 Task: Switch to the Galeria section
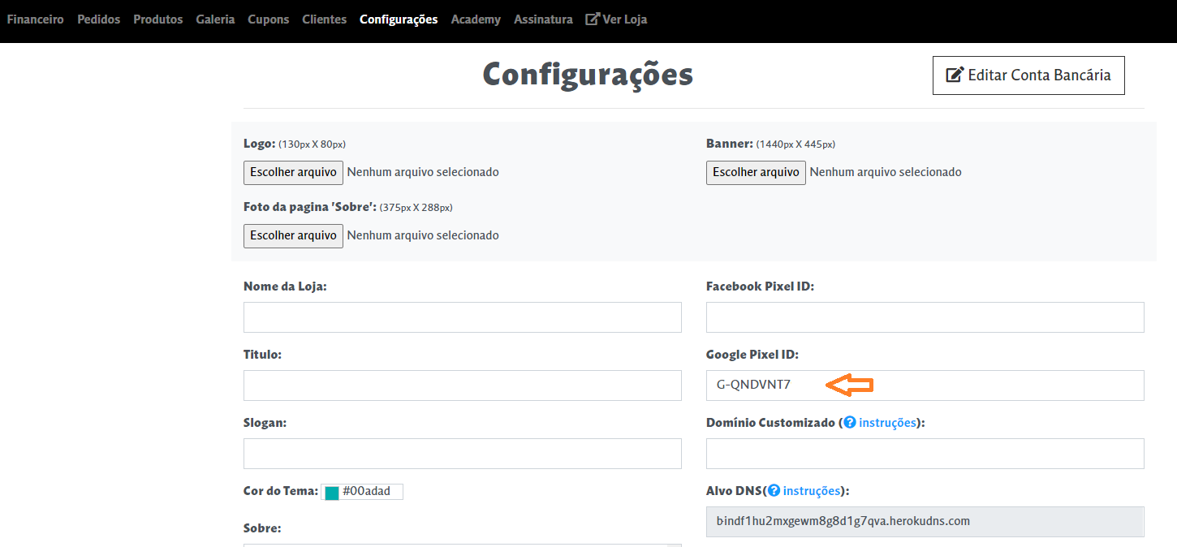click(215, 19)
